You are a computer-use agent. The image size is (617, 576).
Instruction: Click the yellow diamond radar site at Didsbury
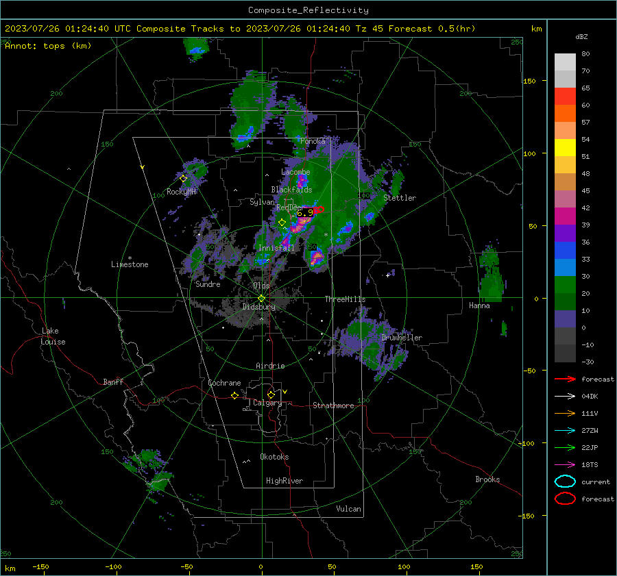coord(262,299)
